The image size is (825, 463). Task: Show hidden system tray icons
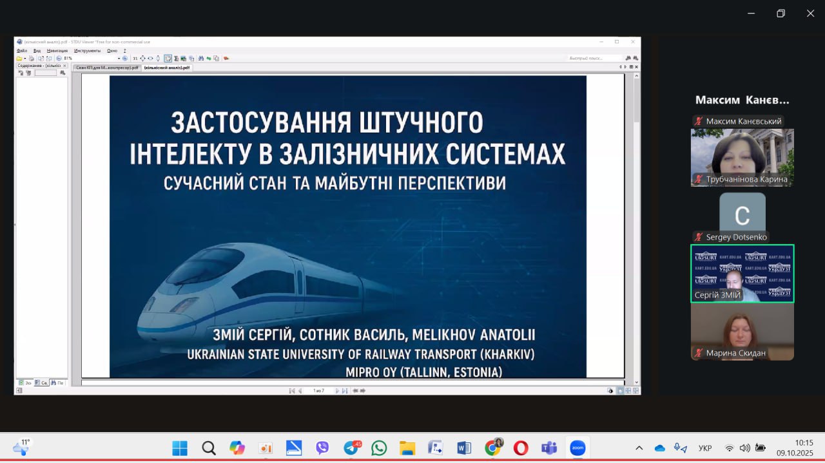click(x=639, y=448)
